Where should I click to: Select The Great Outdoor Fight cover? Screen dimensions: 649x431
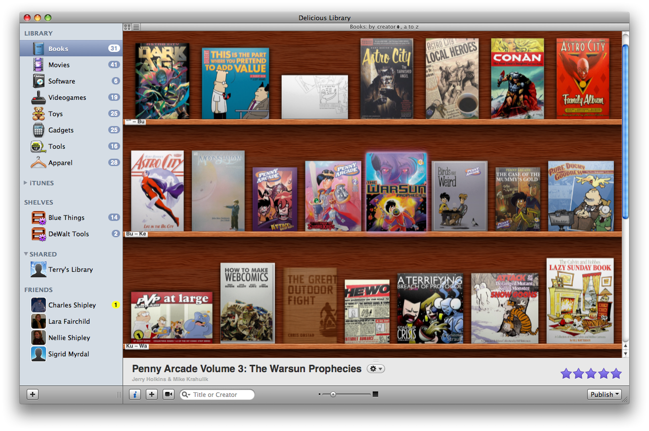pyautogui.click(x=310, y=305)
